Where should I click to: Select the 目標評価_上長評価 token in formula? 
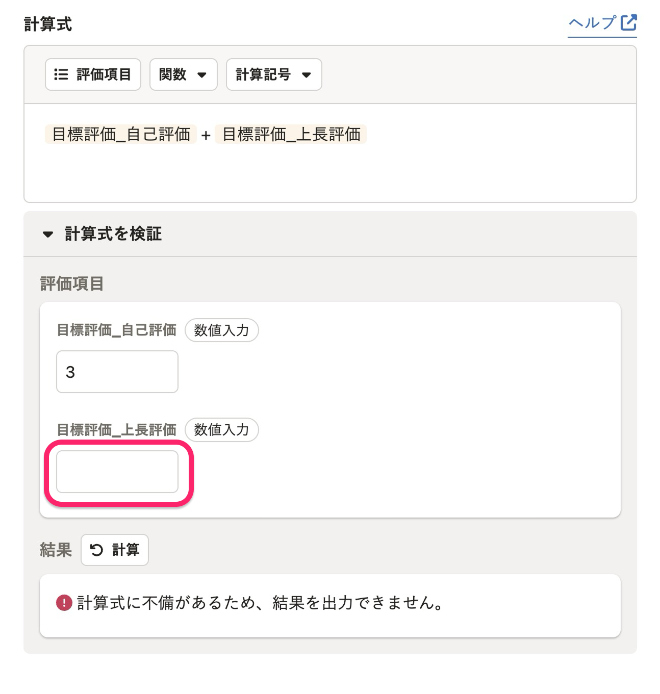point(291,134)
